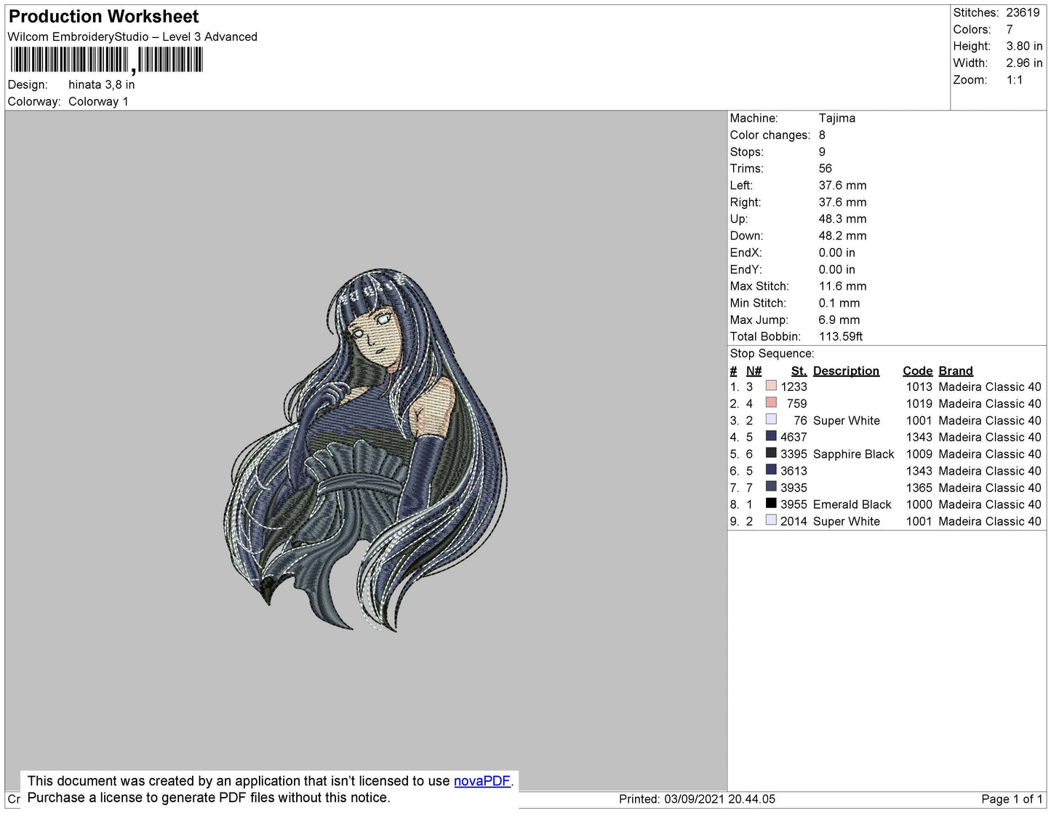Click the 1233 color swatch in row 1

tap(771, 386)
